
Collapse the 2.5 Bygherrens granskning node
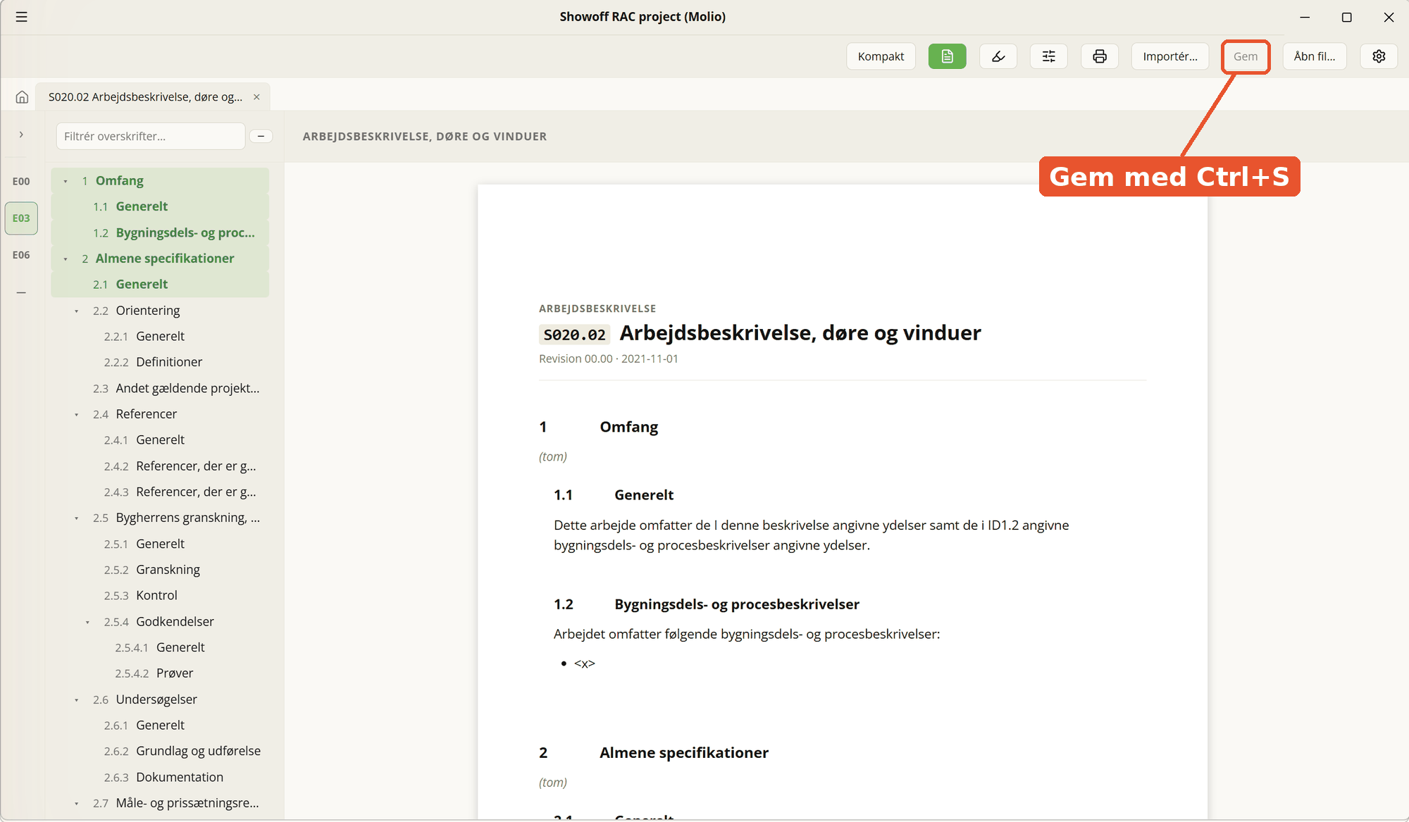click(x=77, y=518)
